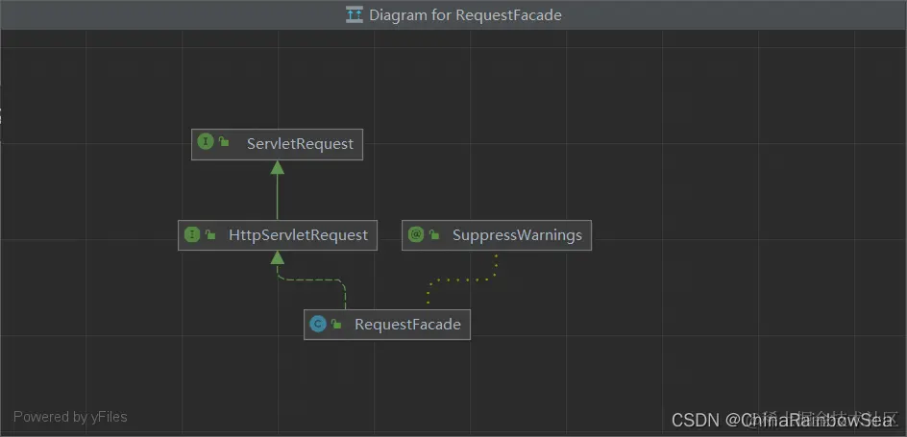Click the class icon on RequestFacade
Viewport: 907px width, 437px height.
[x=318, y=325]
